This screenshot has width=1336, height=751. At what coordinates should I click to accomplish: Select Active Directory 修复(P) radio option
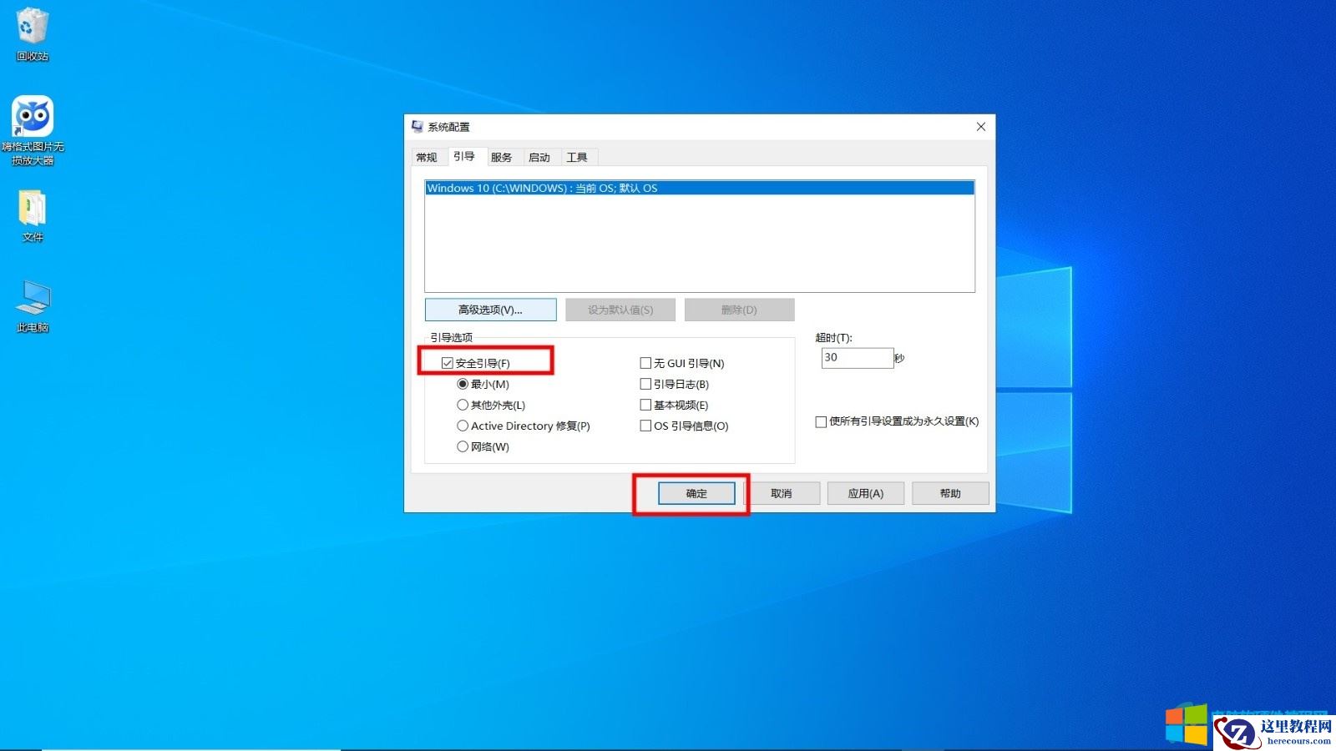pyautogui.click(x=463, y=426)
